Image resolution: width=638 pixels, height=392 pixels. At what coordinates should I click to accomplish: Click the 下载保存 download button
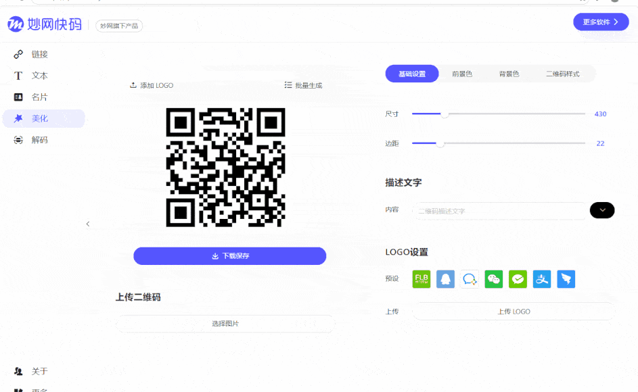[230, 255]
